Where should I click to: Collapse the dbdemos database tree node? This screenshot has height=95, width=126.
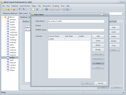coord(3,17)
